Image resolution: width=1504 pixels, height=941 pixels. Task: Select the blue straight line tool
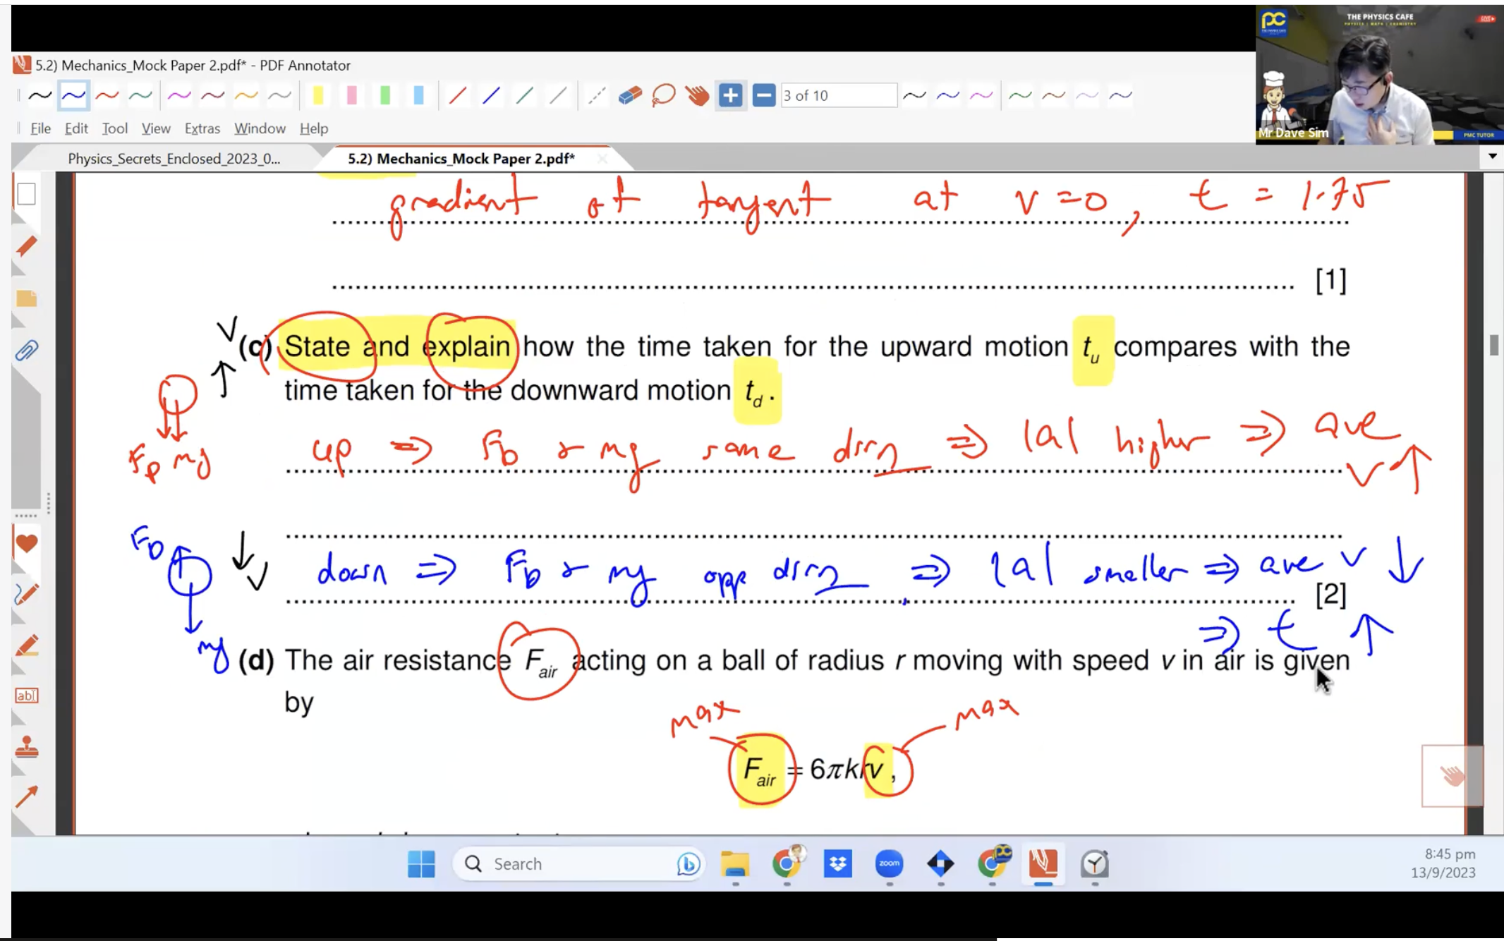tap(491, 95)
